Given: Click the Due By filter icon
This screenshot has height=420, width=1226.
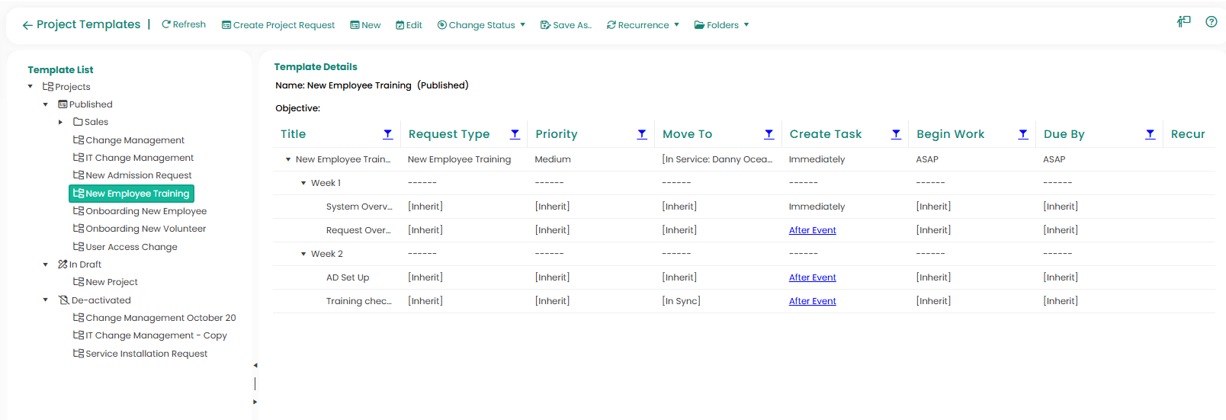Looking at the screenshot, I should 1150,134.
